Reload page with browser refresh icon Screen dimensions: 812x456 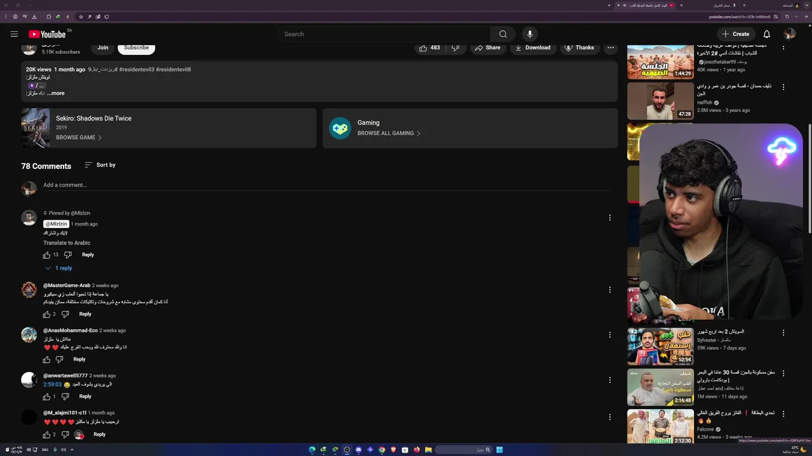[787, 16]
